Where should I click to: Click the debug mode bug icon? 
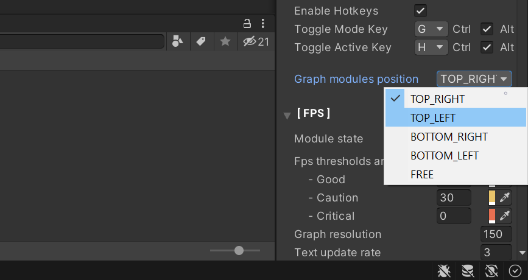click(444, 271)
